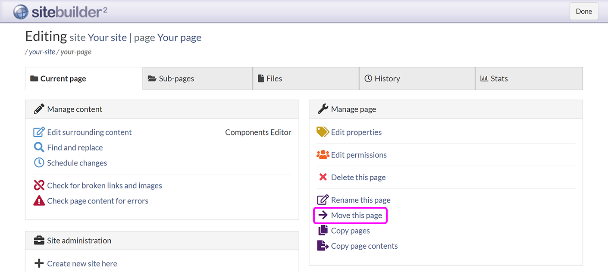Select Copy page contents

364,246
